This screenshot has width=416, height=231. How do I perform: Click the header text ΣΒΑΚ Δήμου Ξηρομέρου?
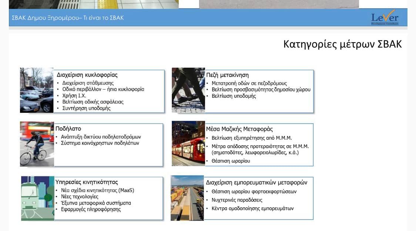tap(68, 18)
